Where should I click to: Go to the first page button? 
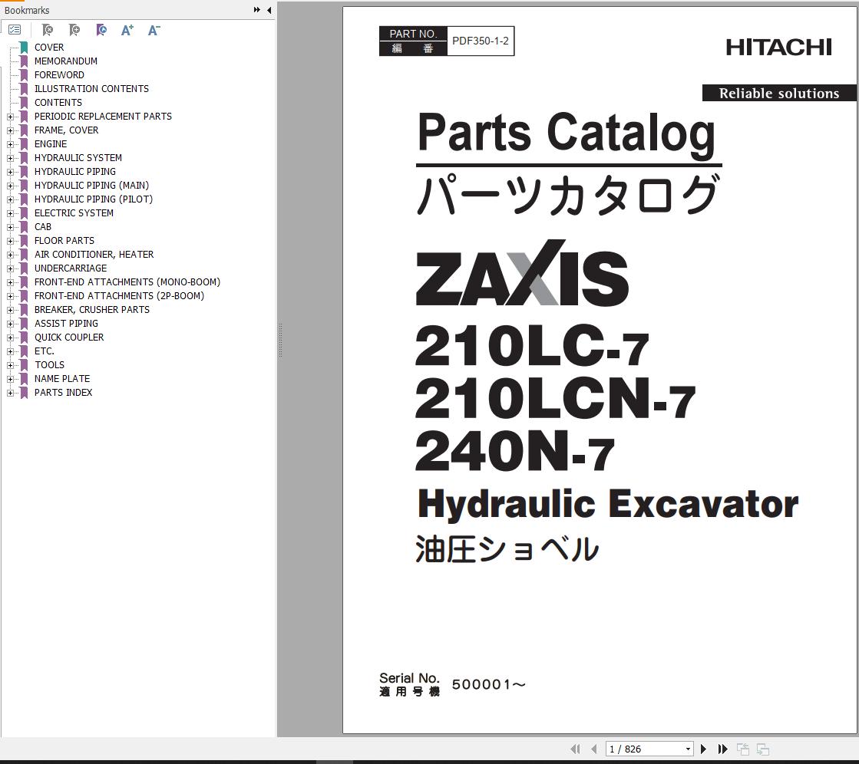(x=575, y=749)
